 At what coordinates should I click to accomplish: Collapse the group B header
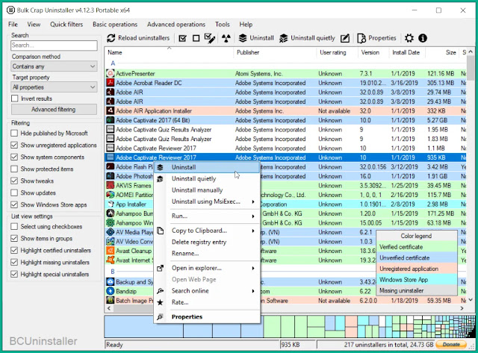pos(113,272)
